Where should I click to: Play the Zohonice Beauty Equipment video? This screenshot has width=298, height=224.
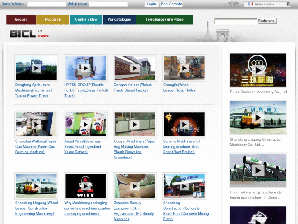[135, 186]
